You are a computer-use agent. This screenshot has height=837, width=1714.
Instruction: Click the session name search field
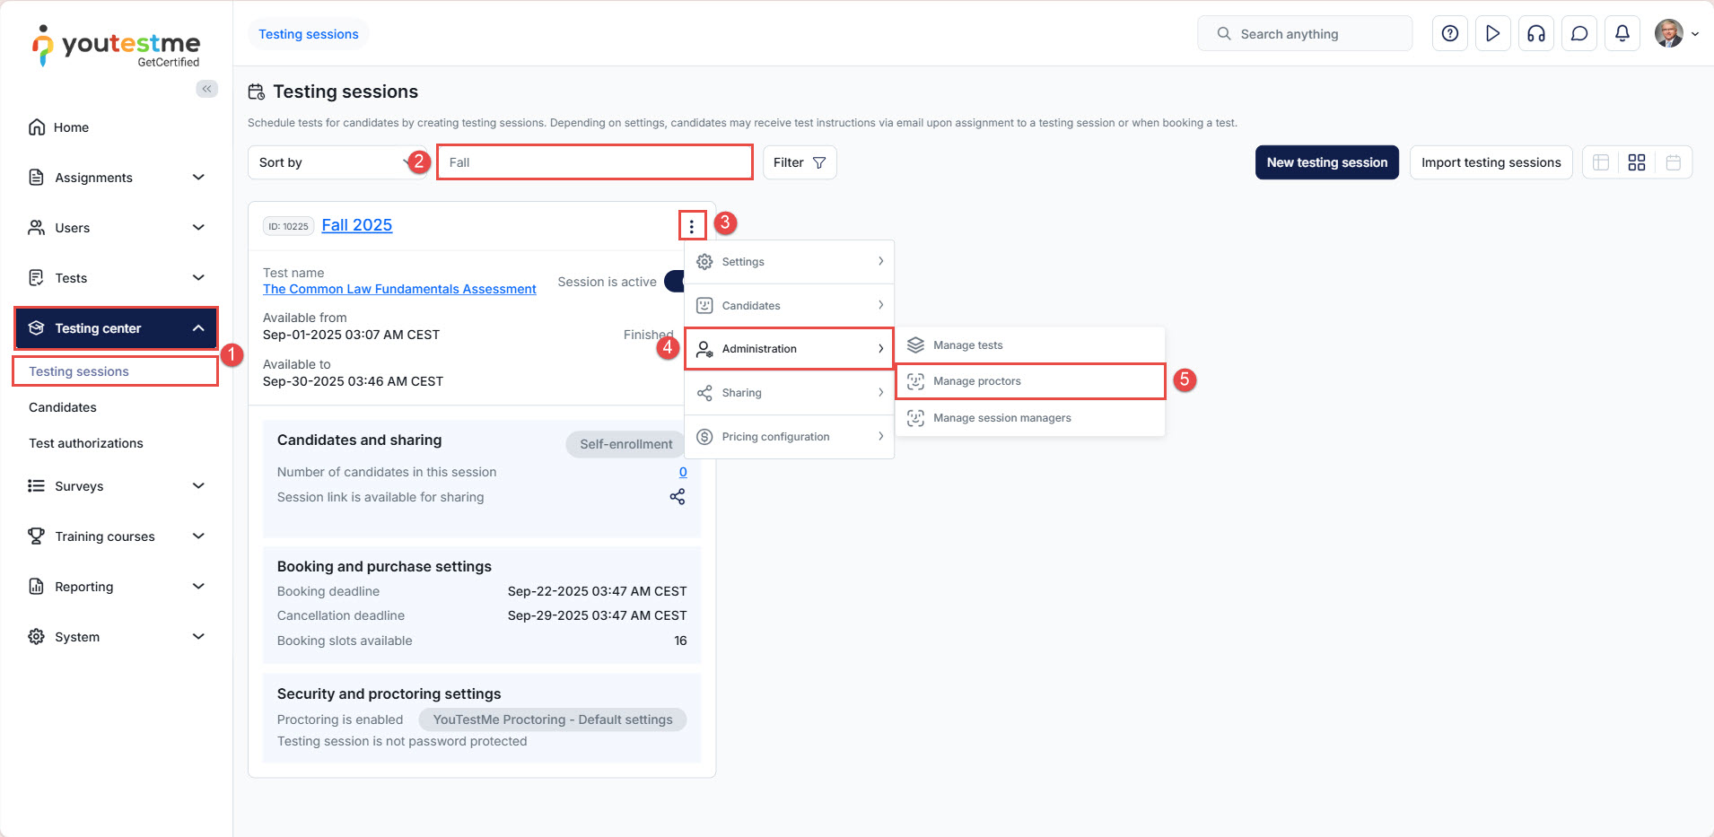pyautogui.click(x=594, y=162)
